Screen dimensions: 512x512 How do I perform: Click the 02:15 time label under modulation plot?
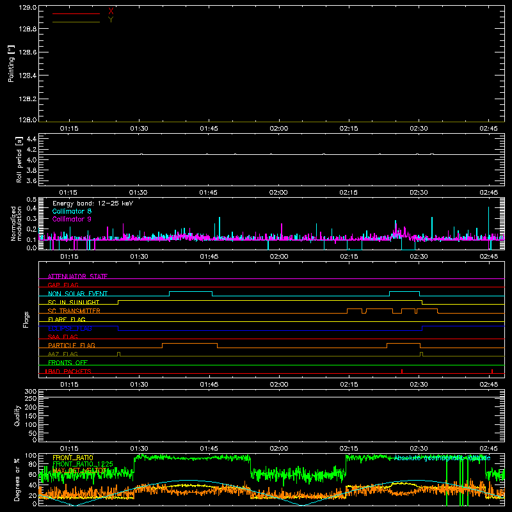click(x=349, y=257)
